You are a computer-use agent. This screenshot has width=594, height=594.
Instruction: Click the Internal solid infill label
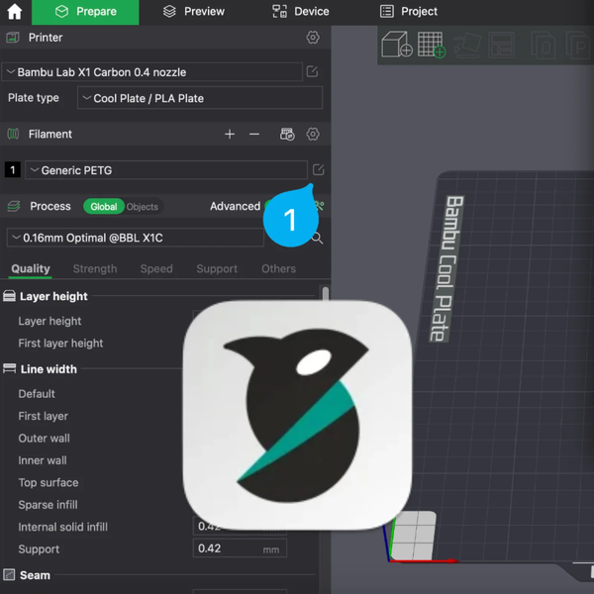(x=63, y=527)
